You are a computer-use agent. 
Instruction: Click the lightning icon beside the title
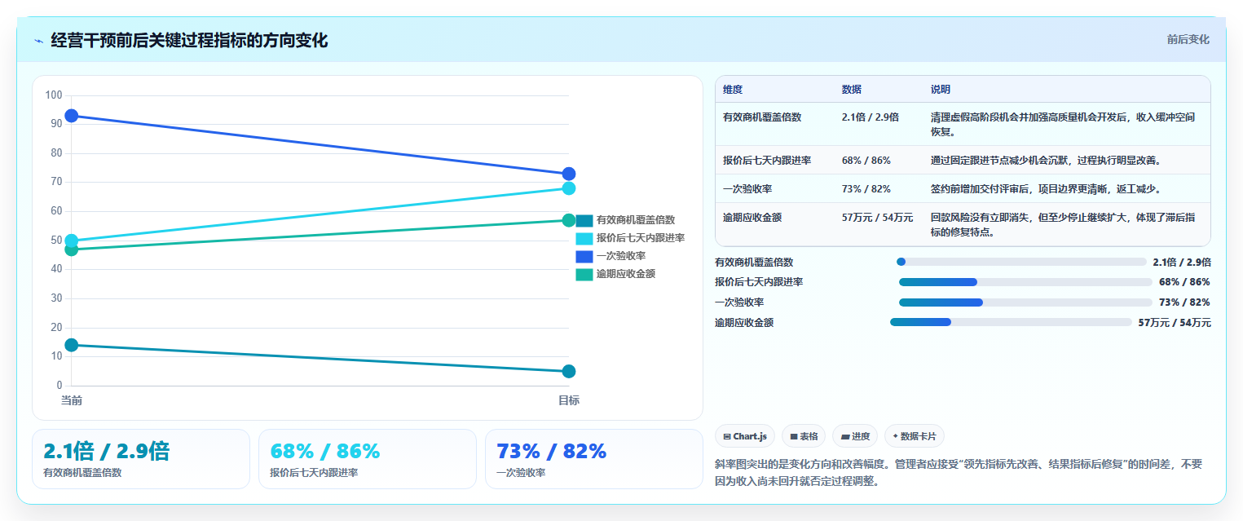[x=38, y=41]
